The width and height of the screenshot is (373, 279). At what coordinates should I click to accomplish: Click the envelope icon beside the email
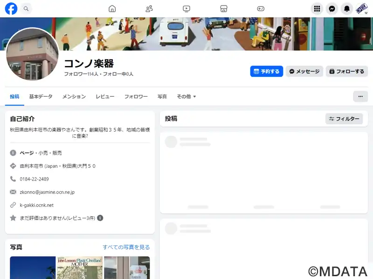13,192
